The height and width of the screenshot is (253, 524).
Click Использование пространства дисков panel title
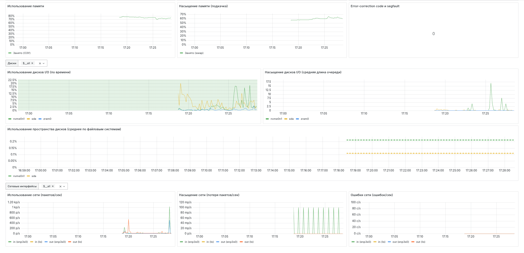coord(64,129)
